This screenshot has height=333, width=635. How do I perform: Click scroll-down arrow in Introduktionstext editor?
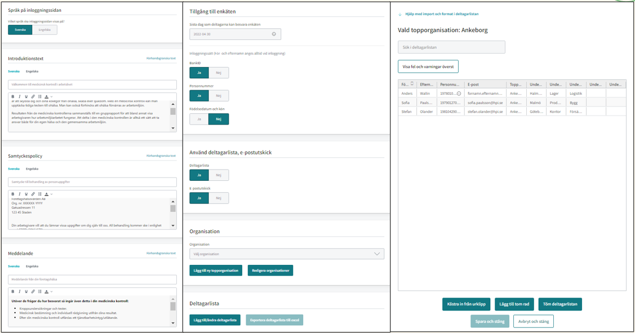pos(173,128)
